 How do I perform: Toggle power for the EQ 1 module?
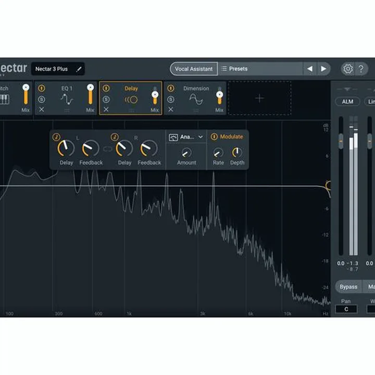tap(42, 88)
